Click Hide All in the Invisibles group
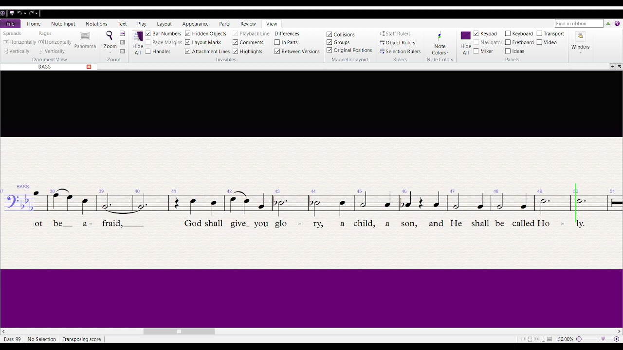Viewport: 623px width, 350px height. (138, 43)
